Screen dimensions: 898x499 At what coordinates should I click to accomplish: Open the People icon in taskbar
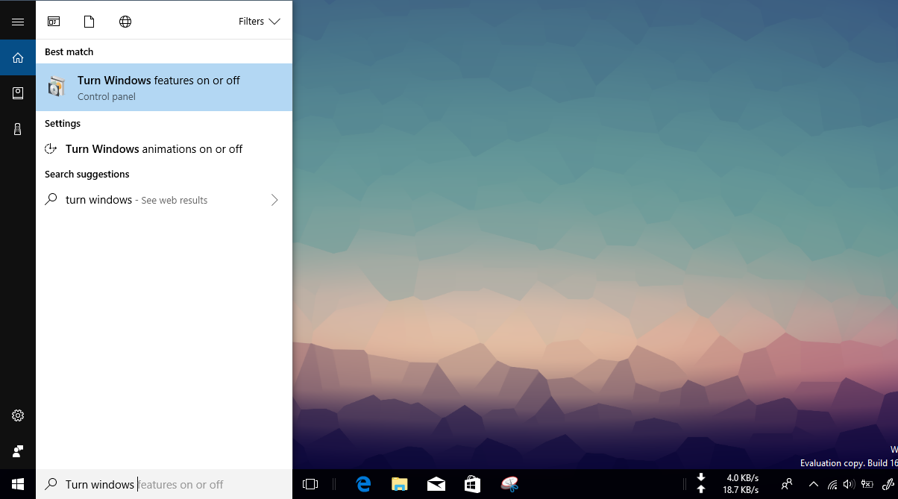pos(786,484)
